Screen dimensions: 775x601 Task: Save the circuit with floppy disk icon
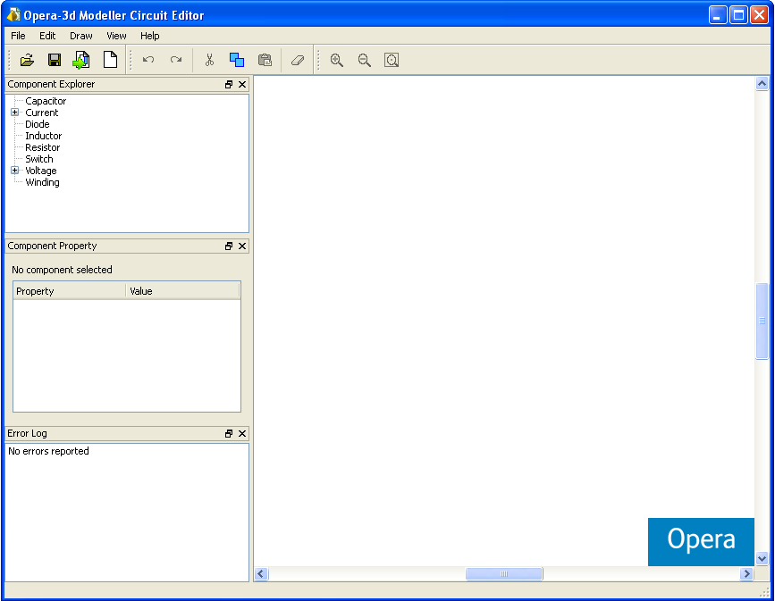tap(55, 60)
